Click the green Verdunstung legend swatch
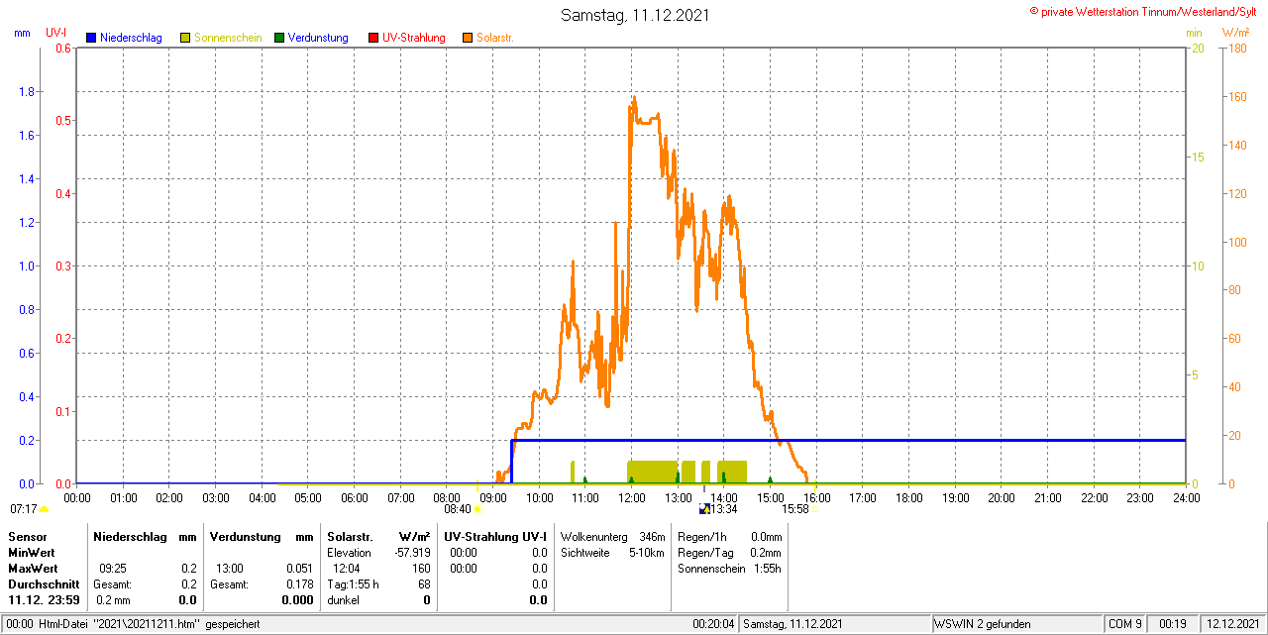The height and width of the screenshot is (635, 1268). 279,38
